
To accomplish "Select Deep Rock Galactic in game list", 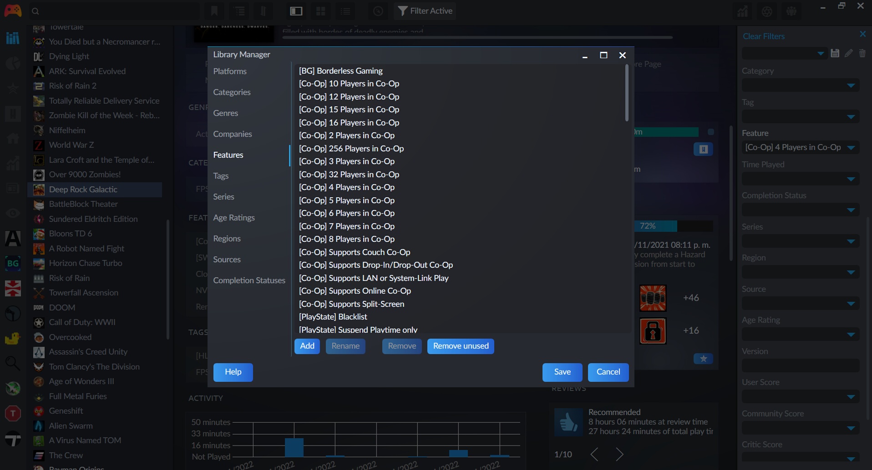I will click(95, 190).
